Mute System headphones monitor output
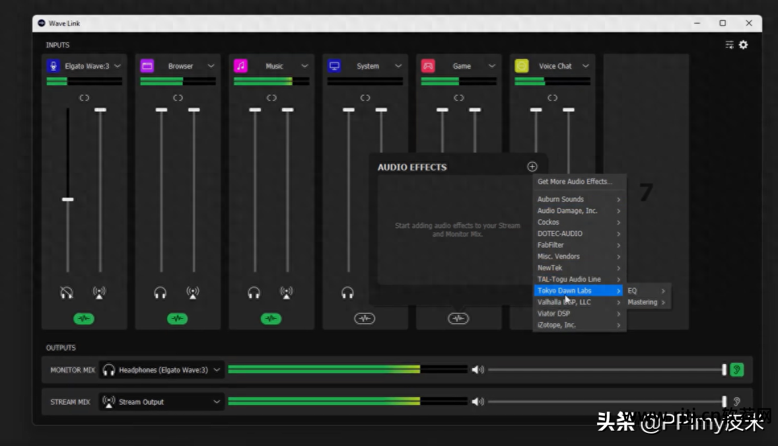The width and height of the screenshot is (778, 446). tap(347, 293)
